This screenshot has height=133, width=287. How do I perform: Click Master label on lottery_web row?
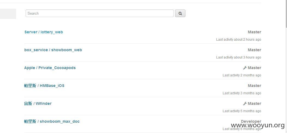(254, 32)
